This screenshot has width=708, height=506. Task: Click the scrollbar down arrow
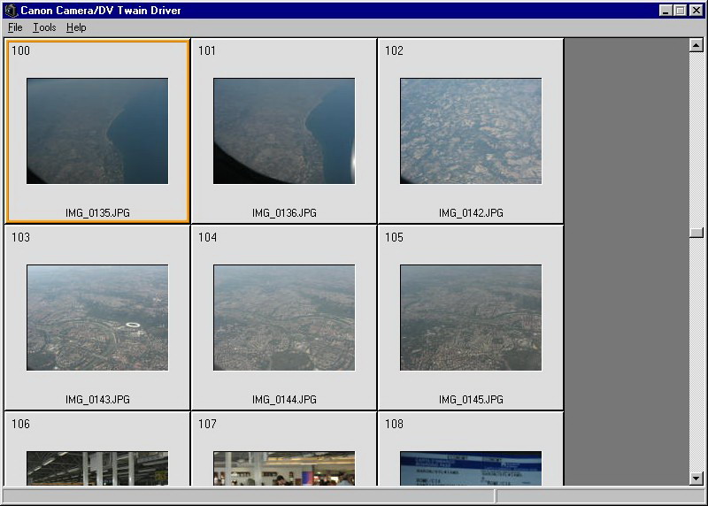click(696, 479)
